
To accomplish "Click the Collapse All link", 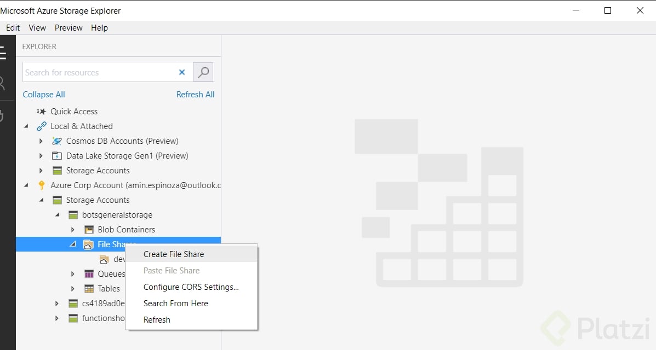I will point(44,95).
